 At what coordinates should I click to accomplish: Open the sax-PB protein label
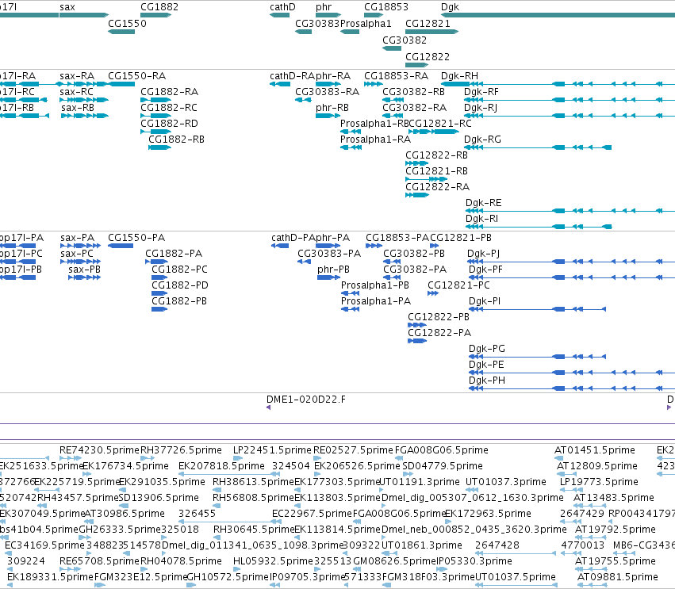coord(84,270)
